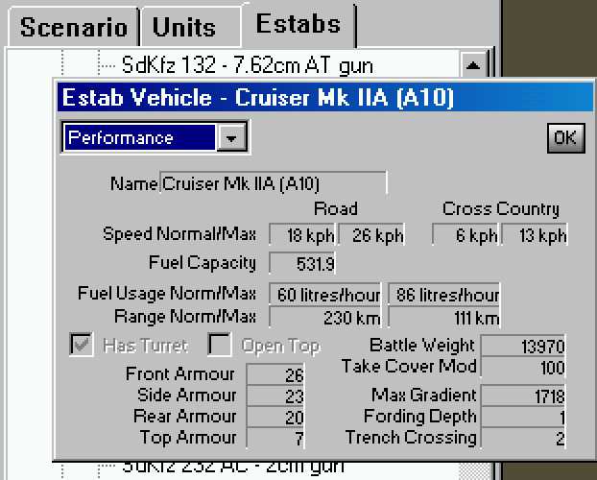Click the Road column label

(x=336, y=208)
